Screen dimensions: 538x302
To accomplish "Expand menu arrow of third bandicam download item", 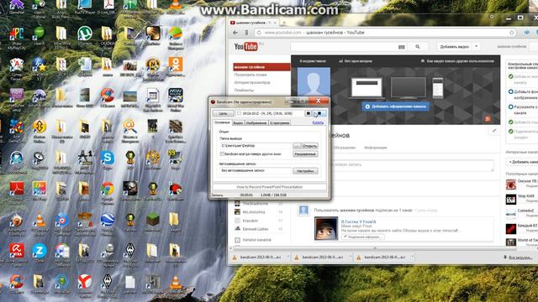I will (x=412, y=257).
